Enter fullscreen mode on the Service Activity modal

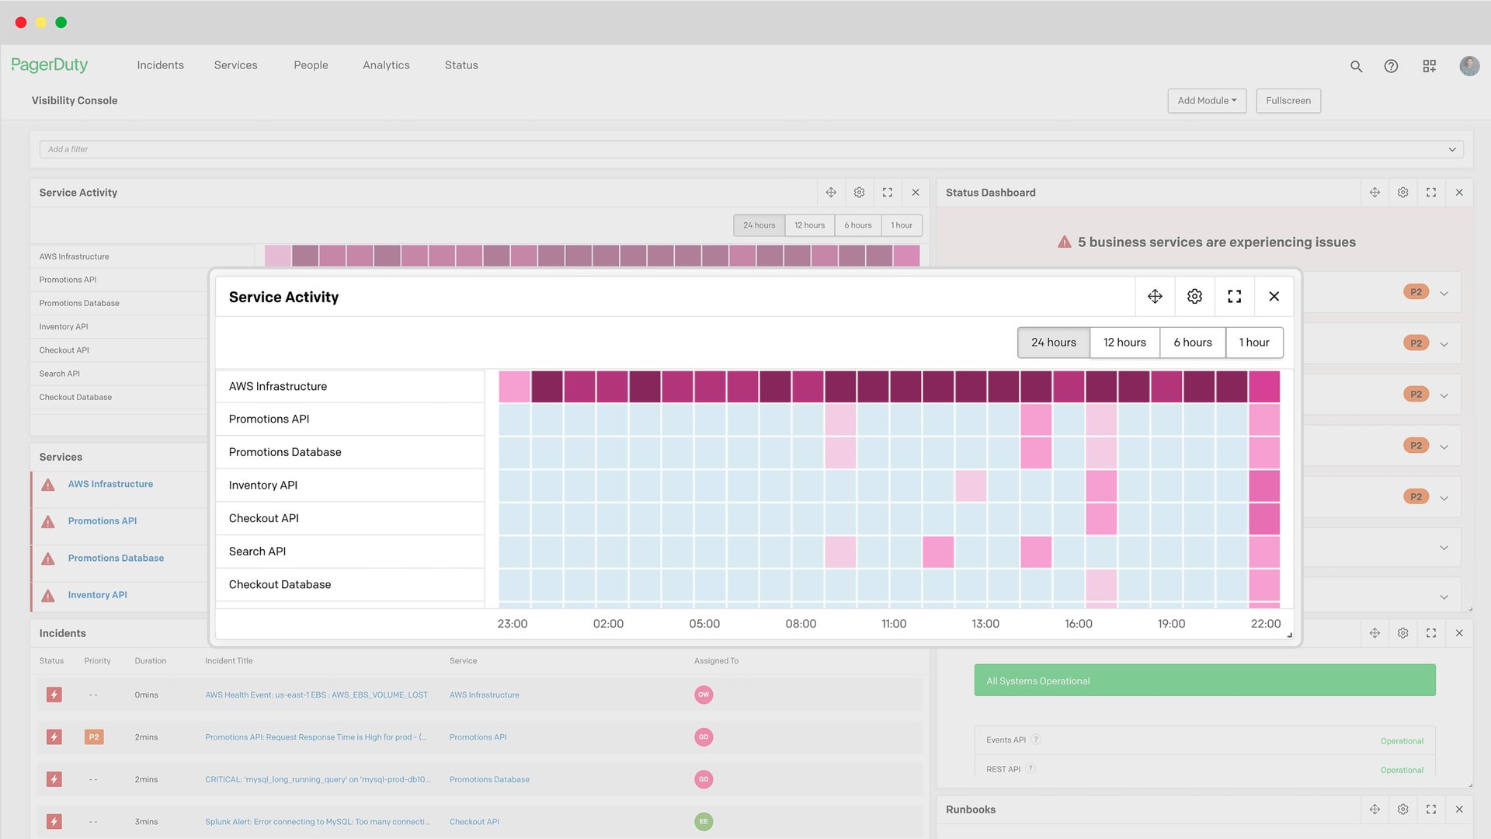click(x=1234, y=296)
